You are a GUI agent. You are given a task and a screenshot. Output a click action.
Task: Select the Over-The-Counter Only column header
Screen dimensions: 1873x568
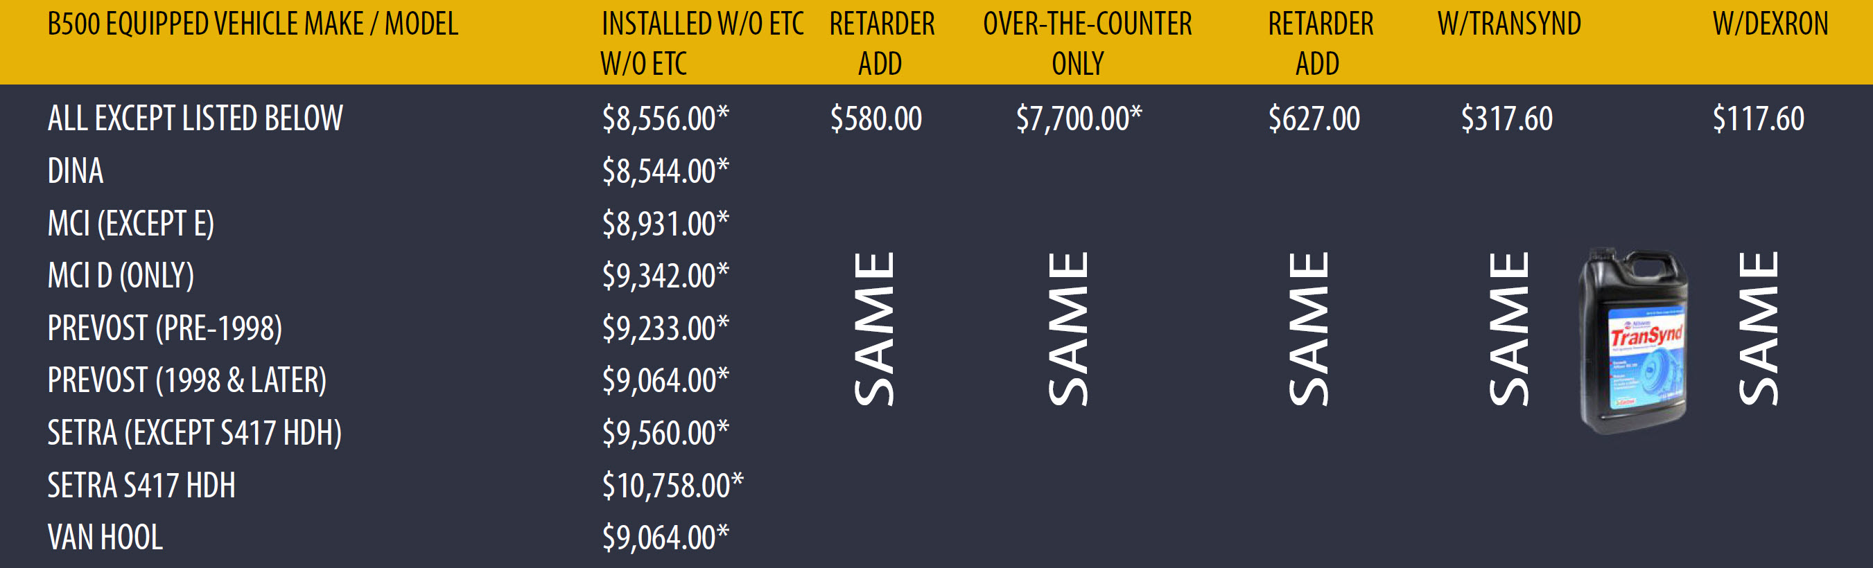1087,44
